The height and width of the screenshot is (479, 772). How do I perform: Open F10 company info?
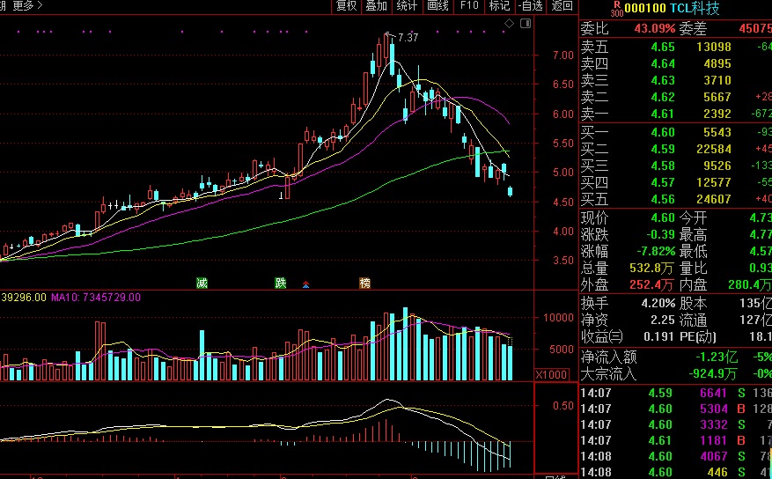tap(468, 6)
